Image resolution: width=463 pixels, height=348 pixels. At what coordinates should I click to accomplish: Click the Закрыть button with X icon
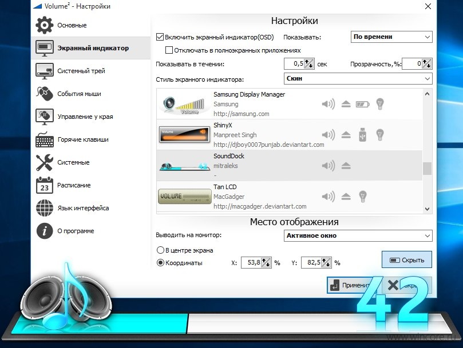tap(407, 285)
